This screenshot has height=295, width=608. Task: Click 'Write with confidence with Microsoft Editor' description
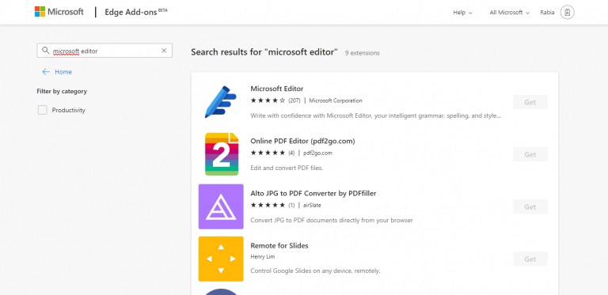(376, 115)
